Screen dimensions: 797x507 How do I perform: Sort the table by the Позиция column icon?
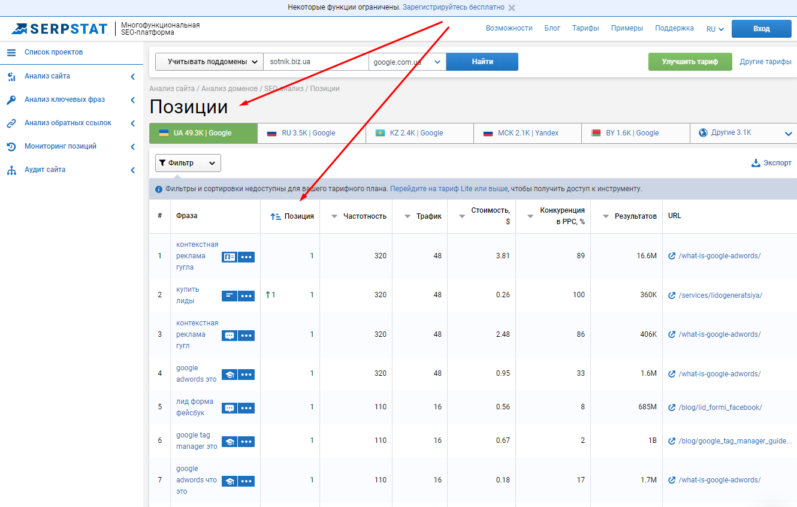tap(276, 216)
